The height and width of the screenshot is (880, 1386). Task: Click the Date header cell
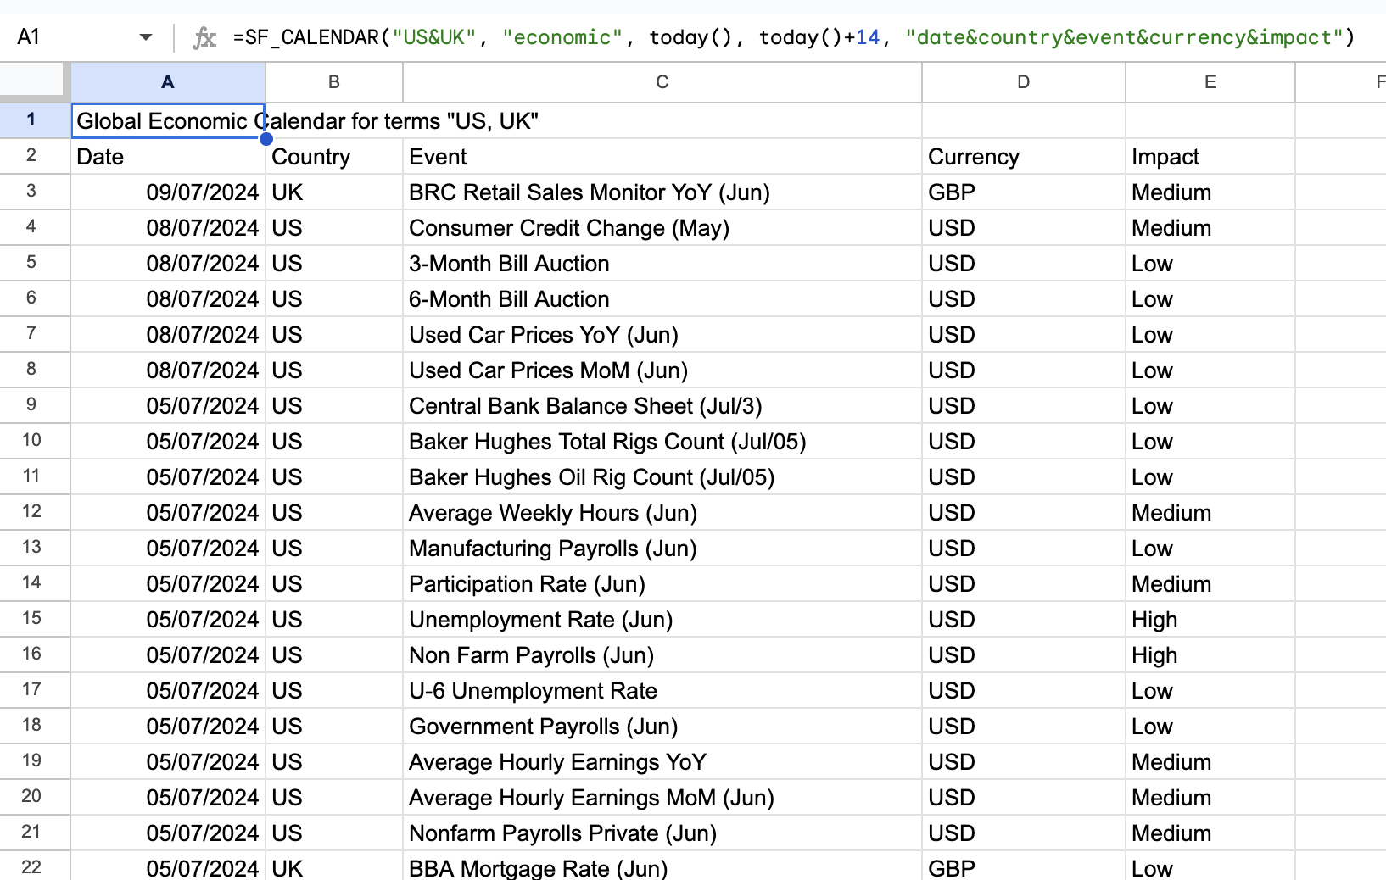point(168,157)
